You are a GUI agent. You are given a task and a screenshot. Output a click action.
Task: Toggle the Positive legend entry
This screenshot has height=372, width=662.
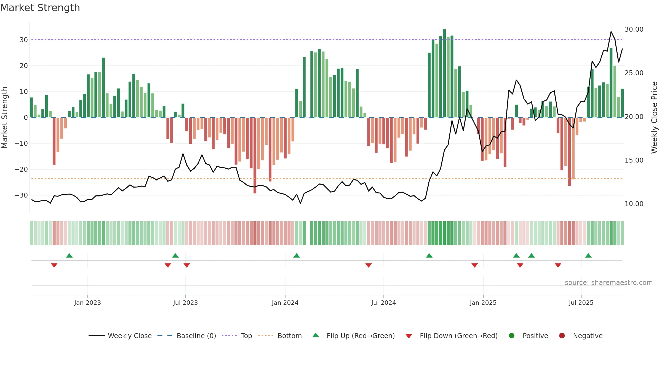pos(528,336)
